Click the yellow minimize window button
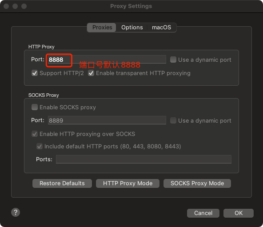 click(x=15, y=6)
